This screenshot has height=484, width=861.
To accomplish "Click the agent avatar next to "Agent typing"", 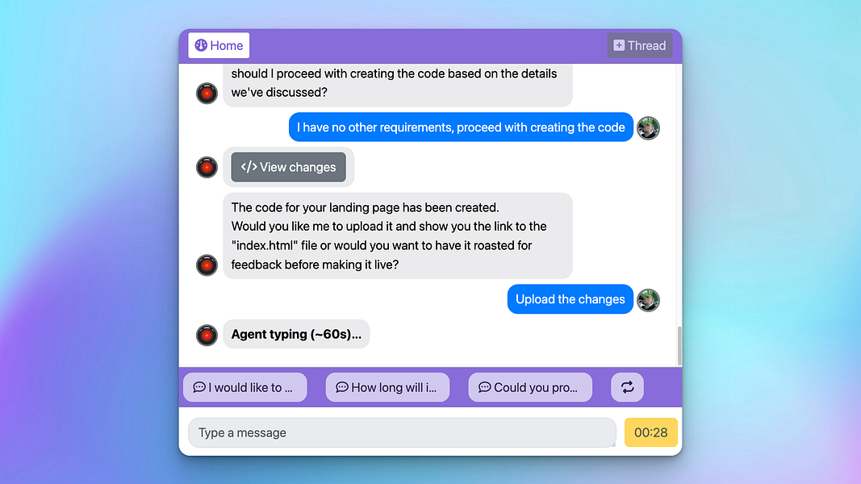I will pos(207,336).
